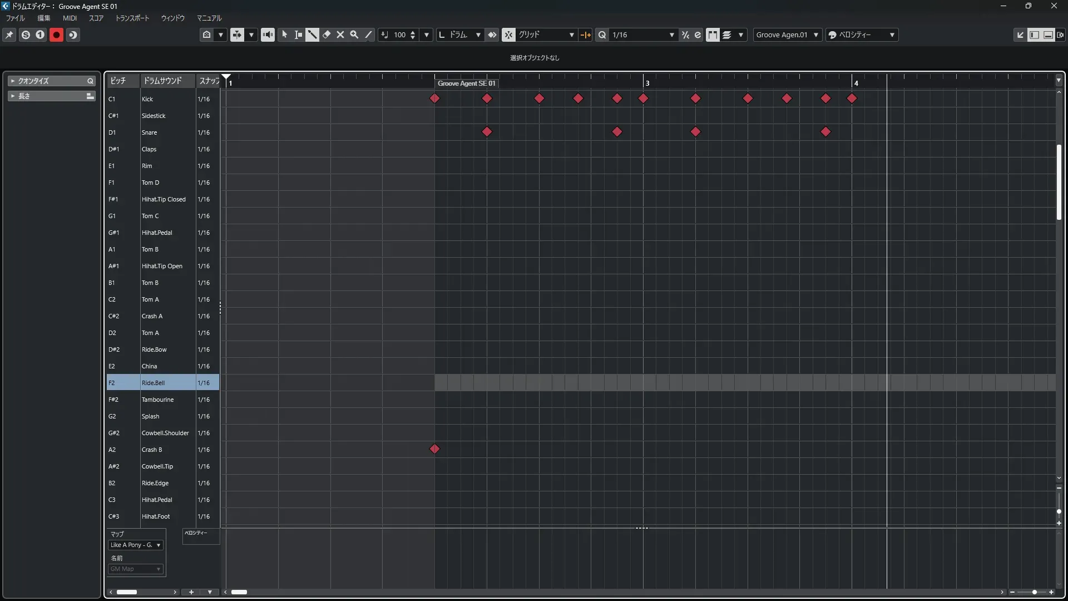
Task: Open the editor setup gear icon
Action: click(1060, 35)
